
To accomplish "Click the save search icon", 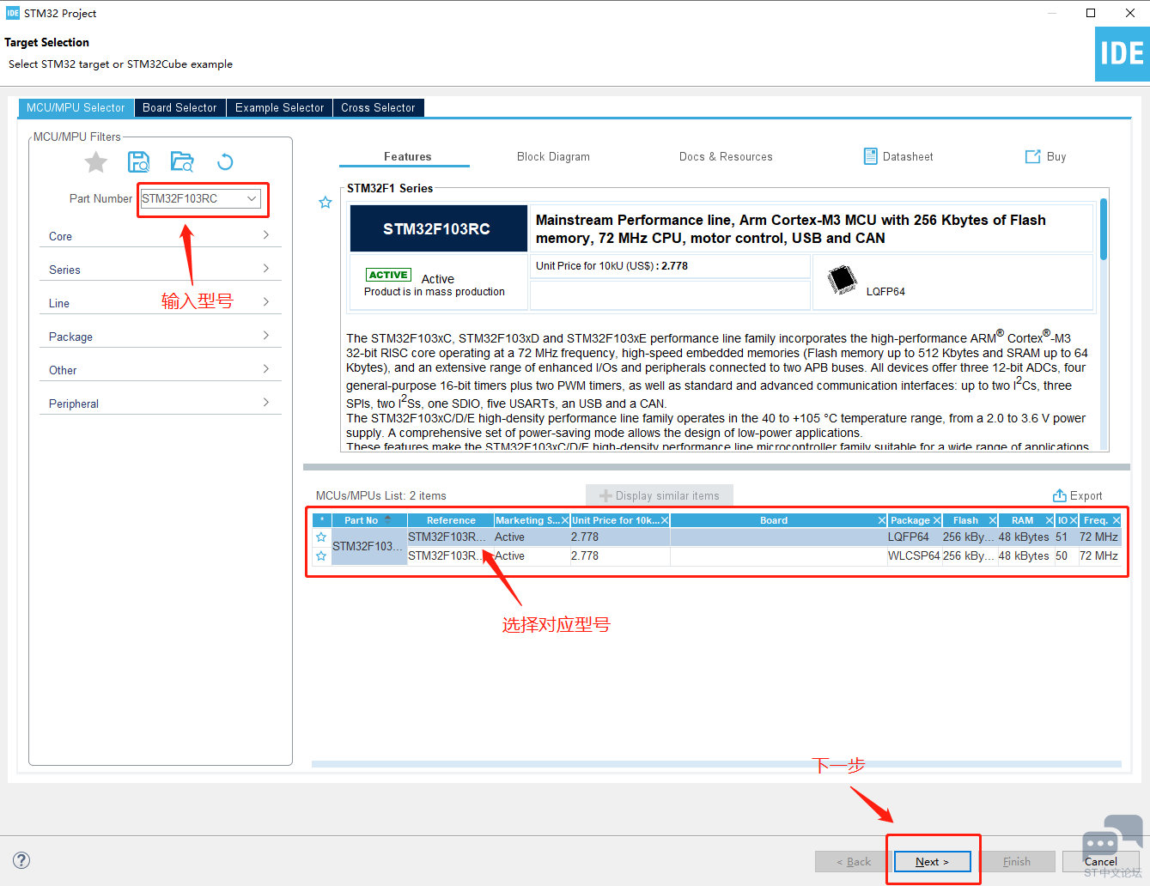I will 138,161.
